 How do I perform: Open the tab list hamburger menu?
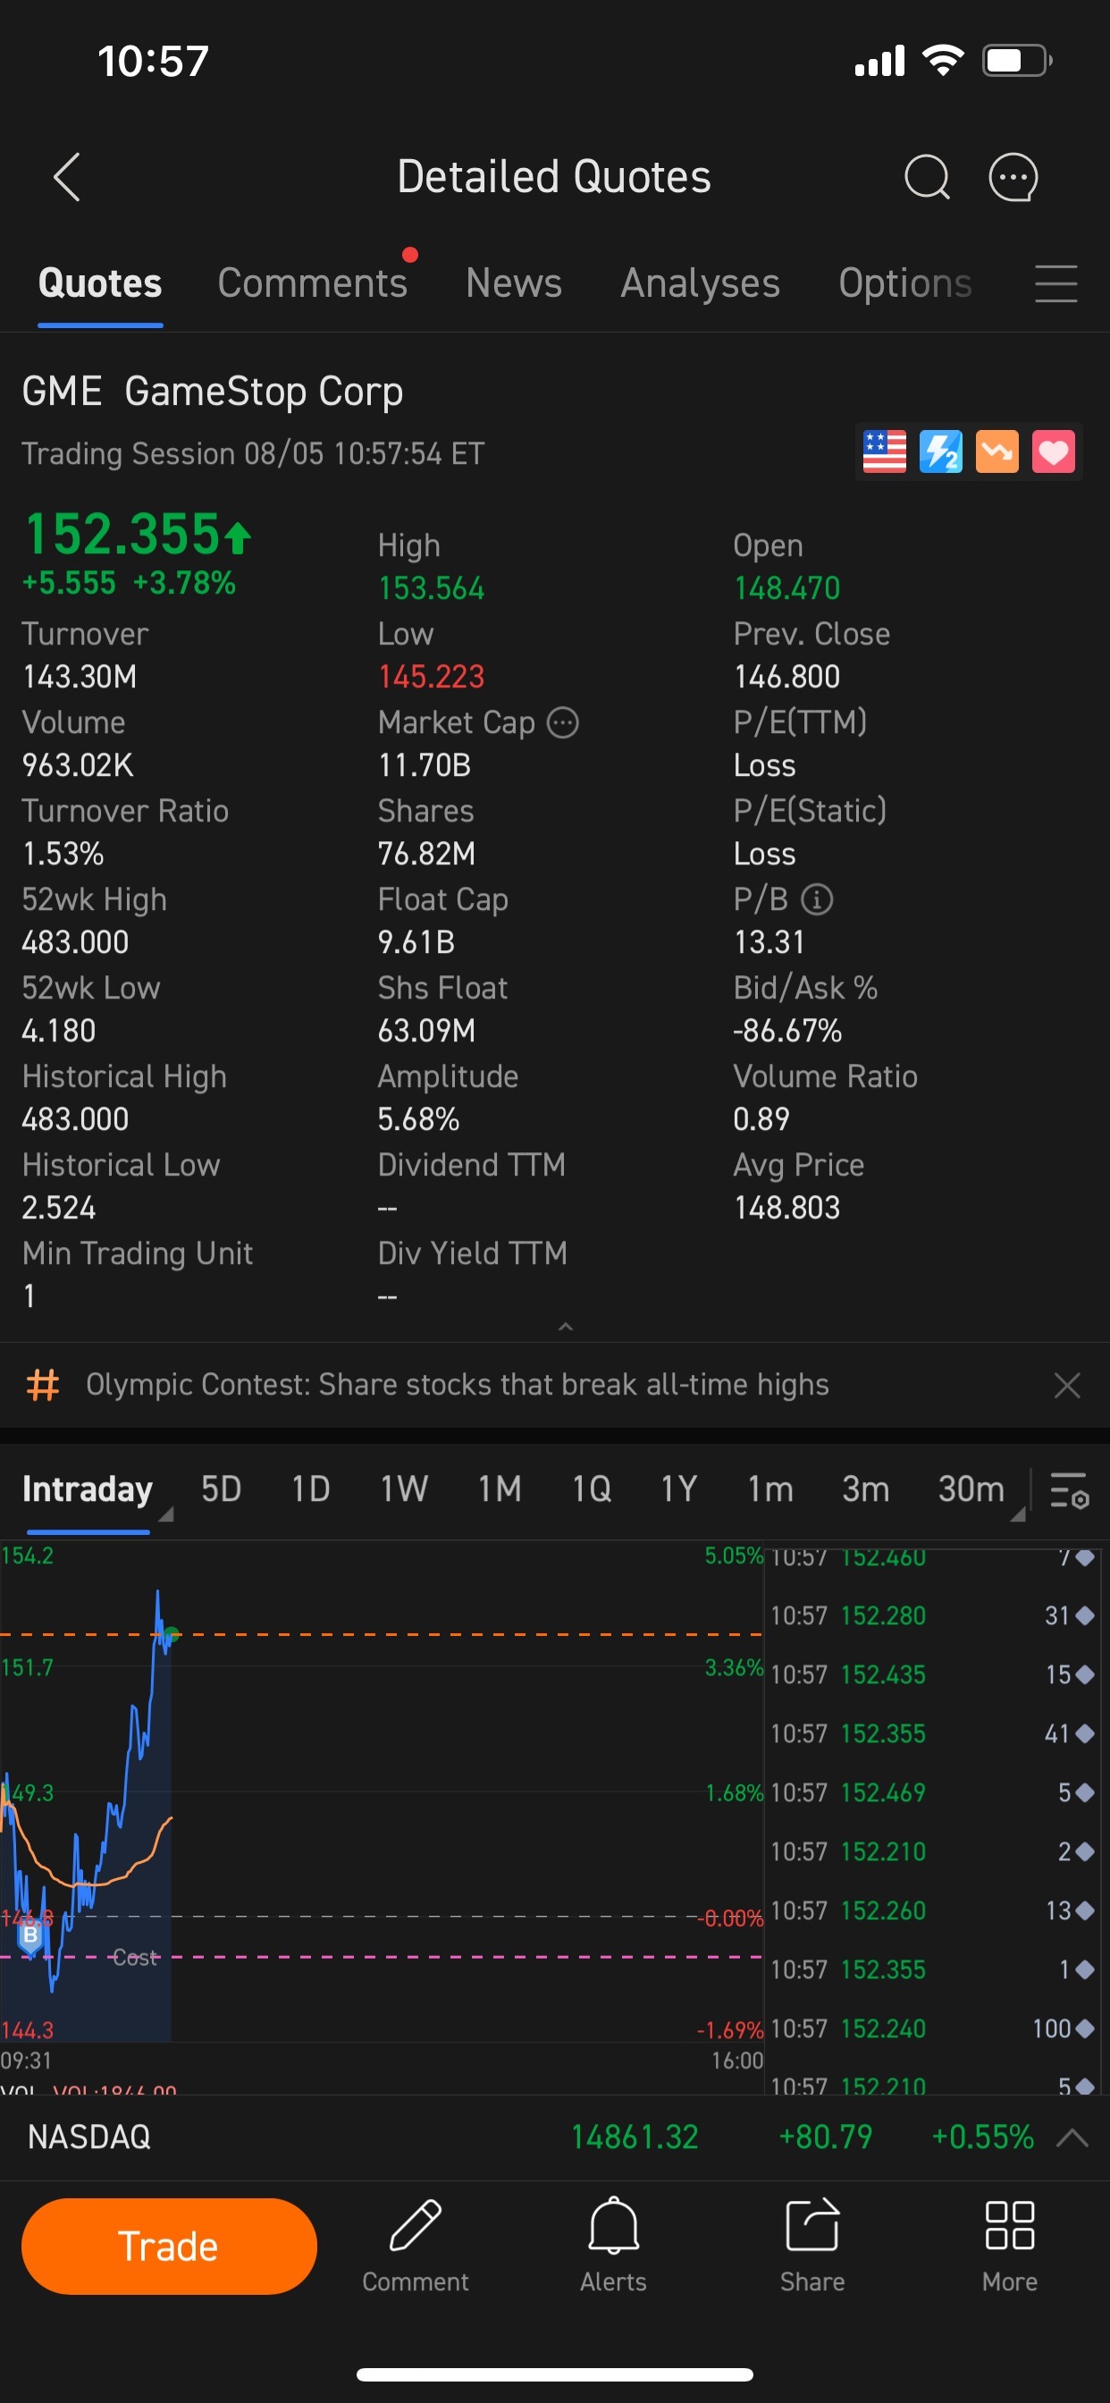(1055, 283)
